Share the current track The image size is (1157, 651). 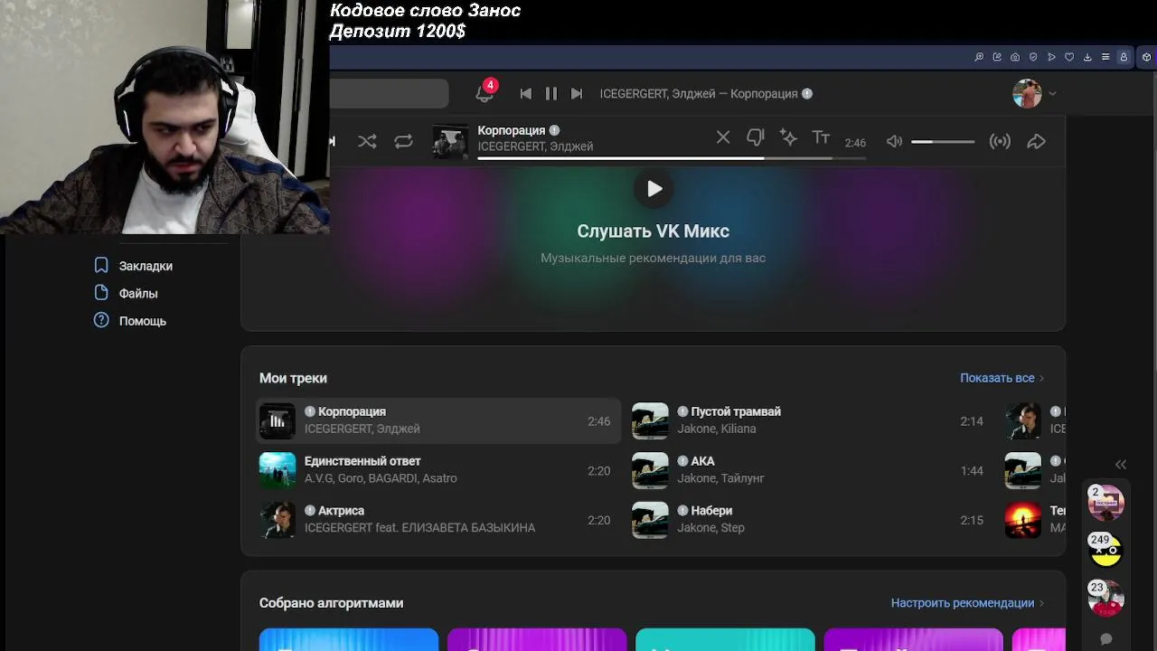tap(1037, 141)
